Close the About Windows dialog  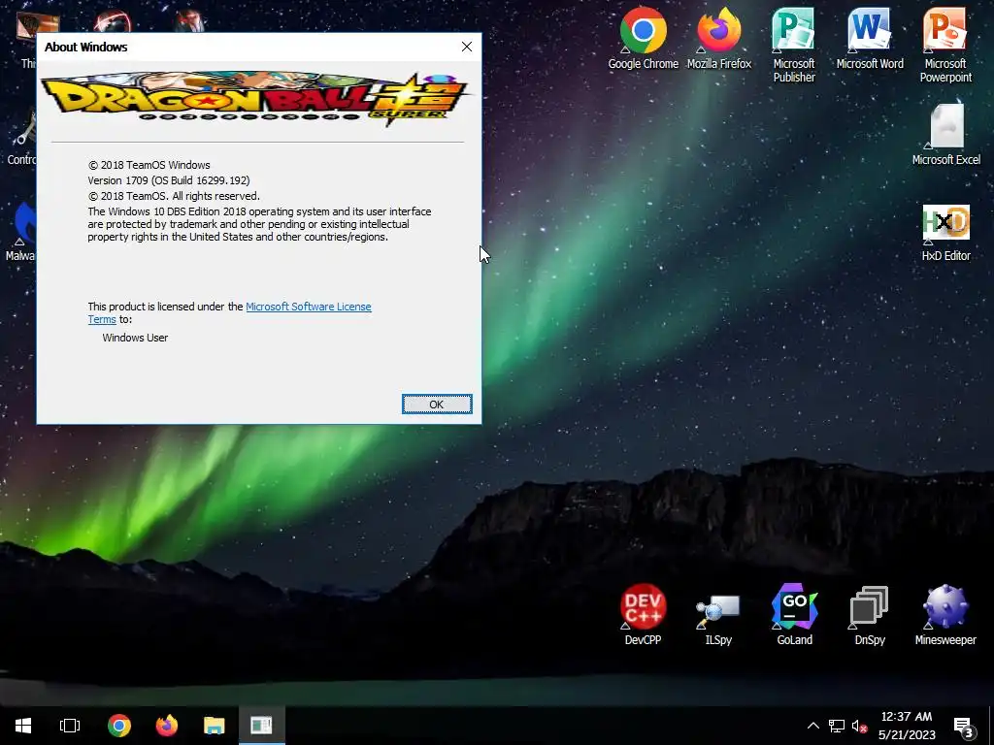pyautogui.click(x=467, y=47)
